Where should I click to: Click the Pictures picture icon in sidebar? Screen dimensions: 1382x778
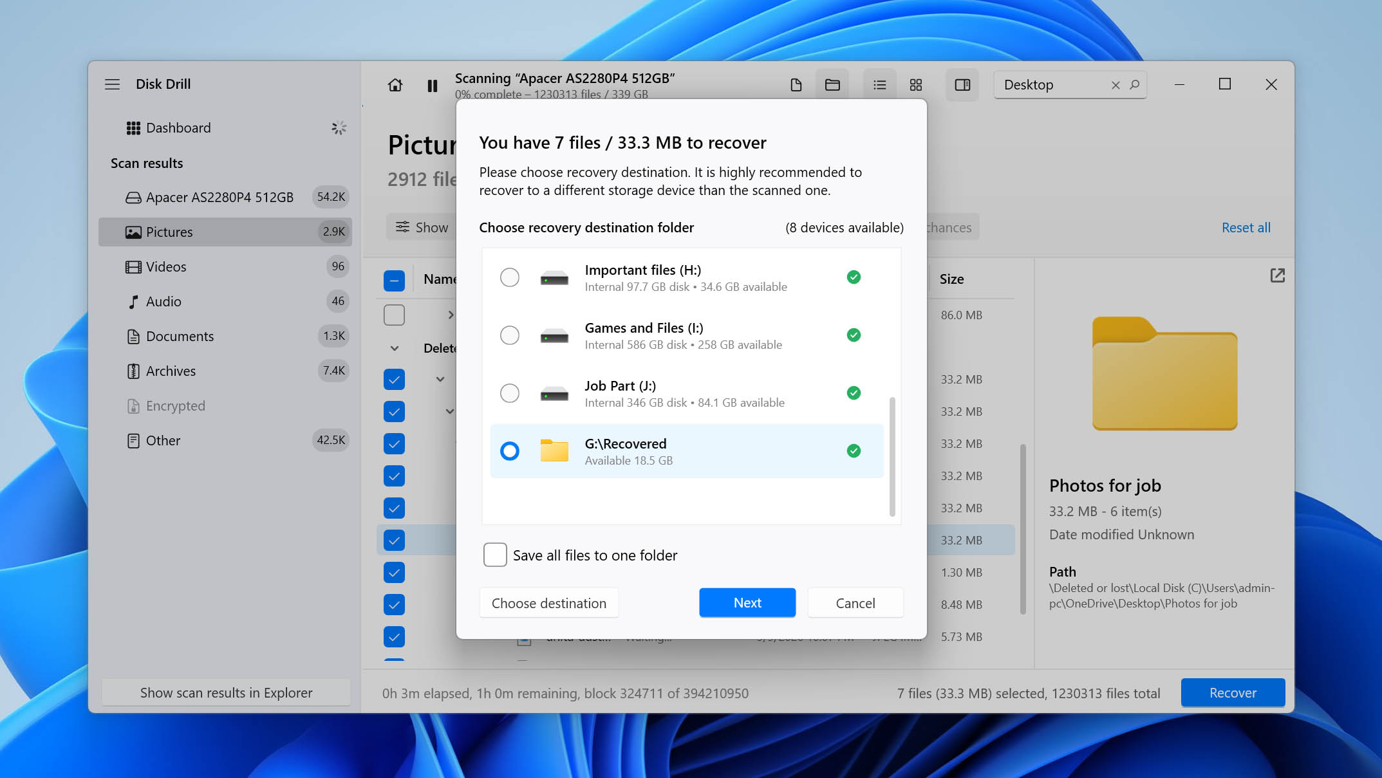[x=133, y=232]
